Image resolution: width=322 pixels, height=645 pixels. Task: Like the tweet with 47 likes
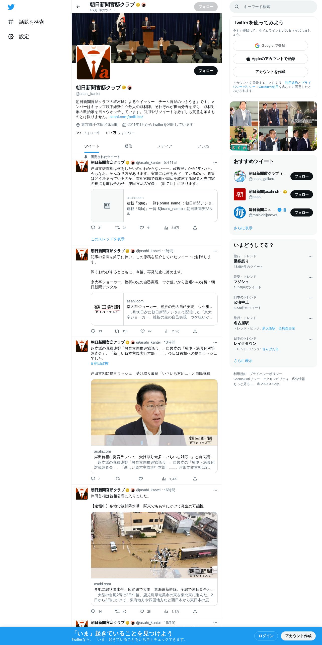click(x=146, y=331)
